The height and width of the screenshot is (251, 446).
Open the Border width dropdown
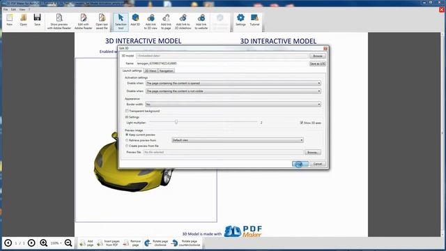coord(233,105)
